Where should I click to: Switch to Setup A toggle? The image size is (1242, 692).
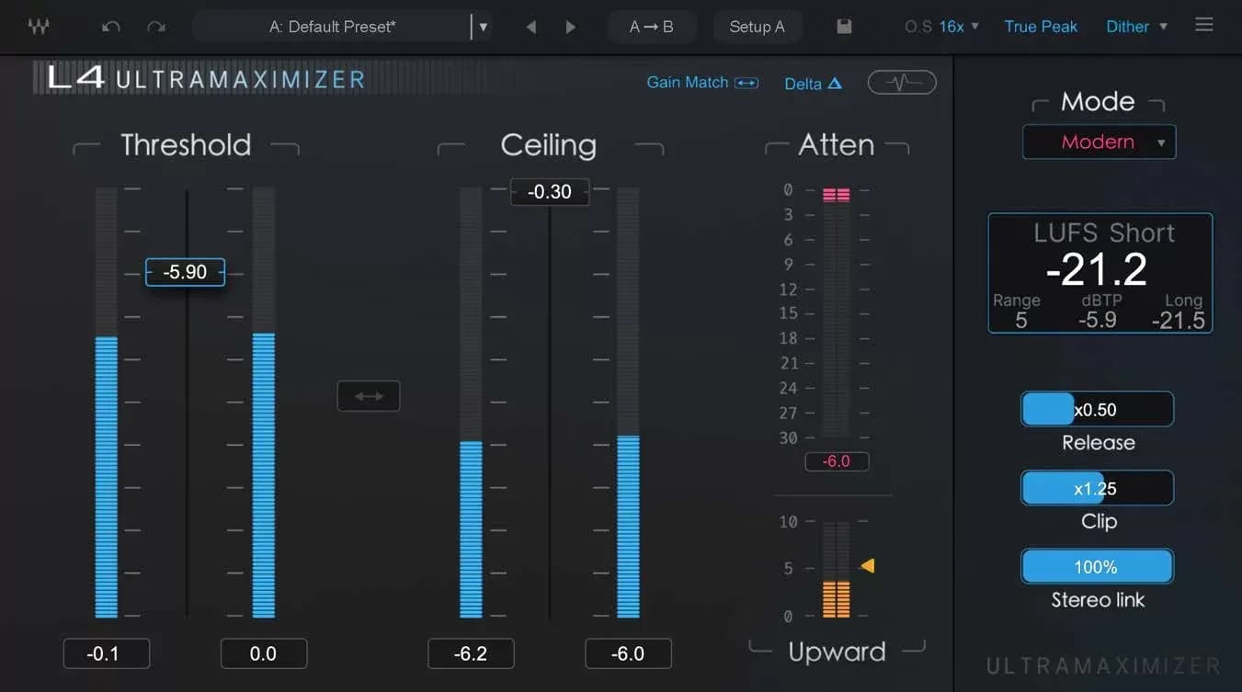[x=757, y=27]
